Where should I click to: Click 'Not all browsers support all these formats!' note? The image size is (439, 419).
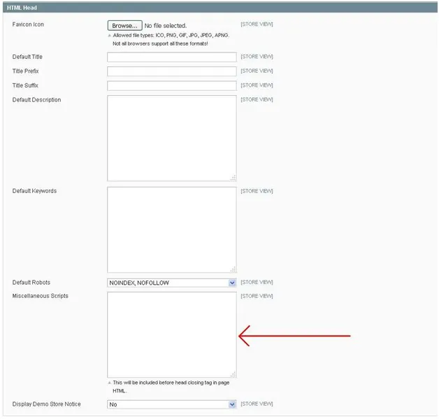coord(160,43)
